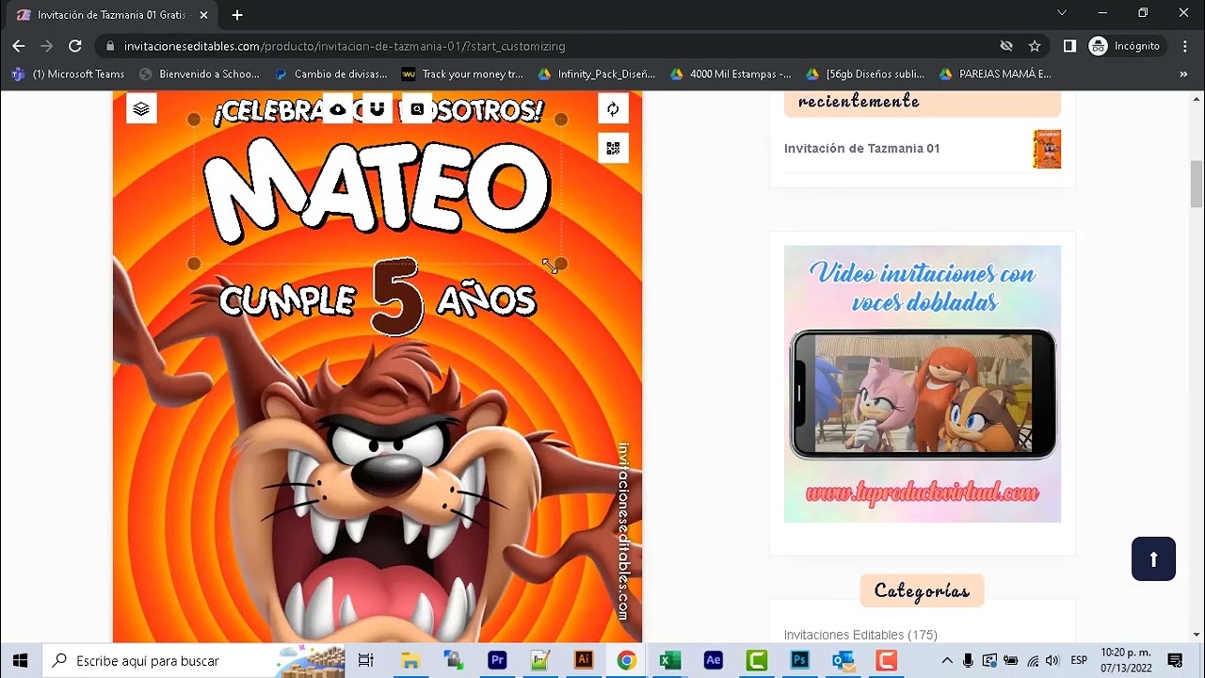Open the QR code icon on the invitation editor

click(613, 148)
